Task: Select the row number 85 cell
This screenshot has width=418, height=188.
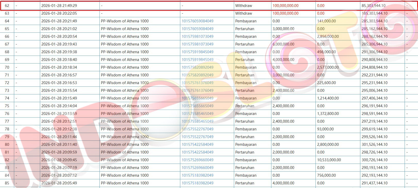Action: pyautogui.click(x=7, y=183)
